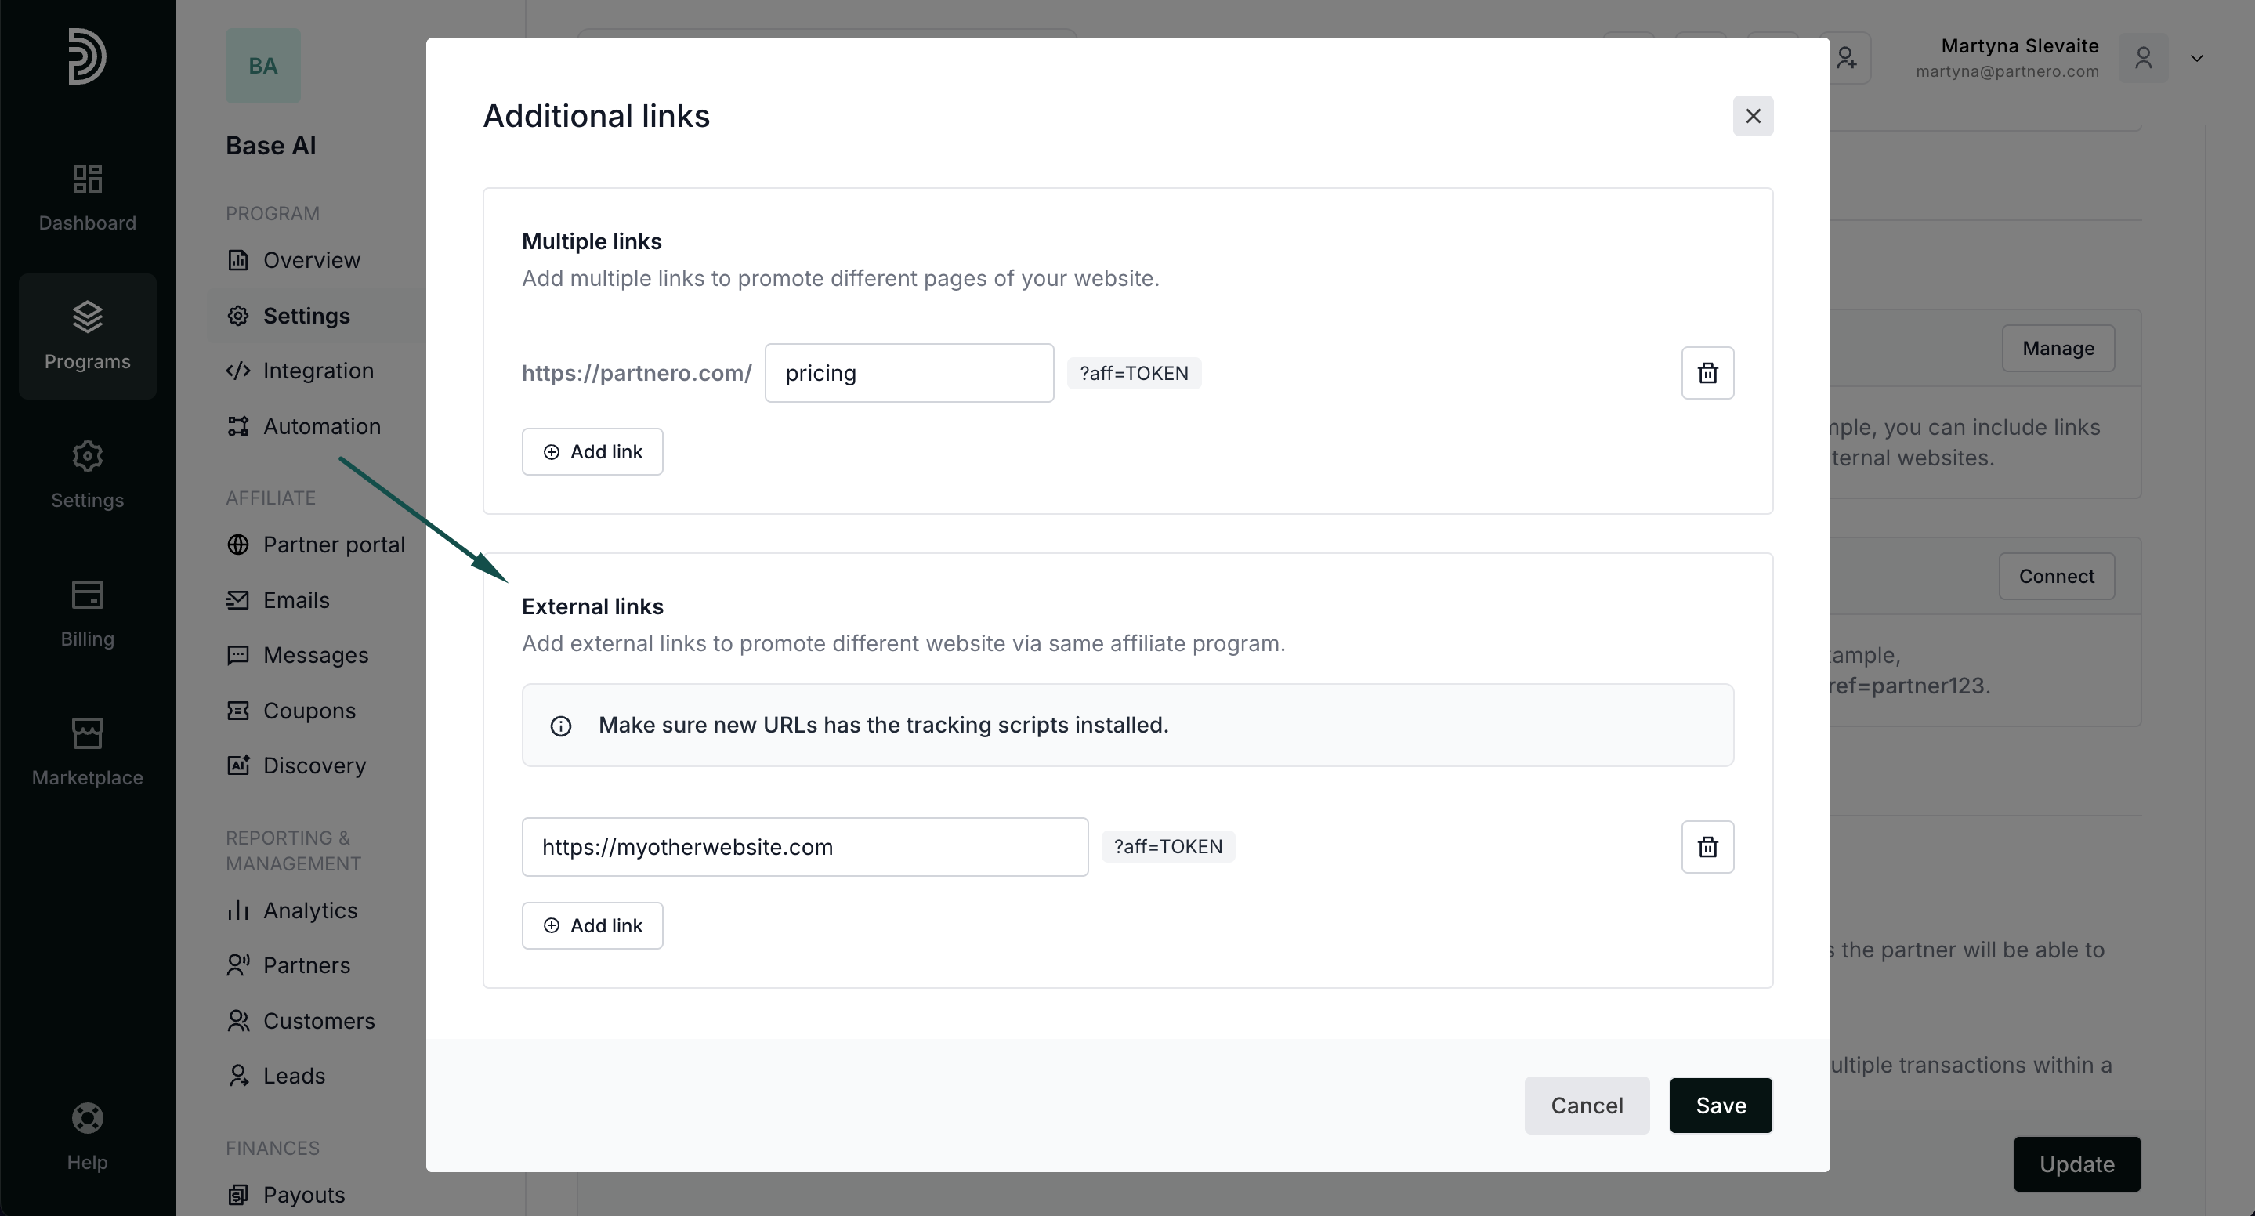Open the Dashboard from sidebar
The width and height of the screenshot is (2255, 1216).
[x=88, y=198]
